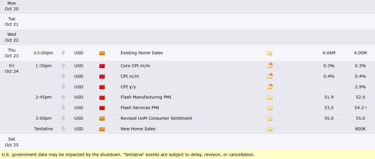Click the government shutdown notice banner

coord(128,154)
